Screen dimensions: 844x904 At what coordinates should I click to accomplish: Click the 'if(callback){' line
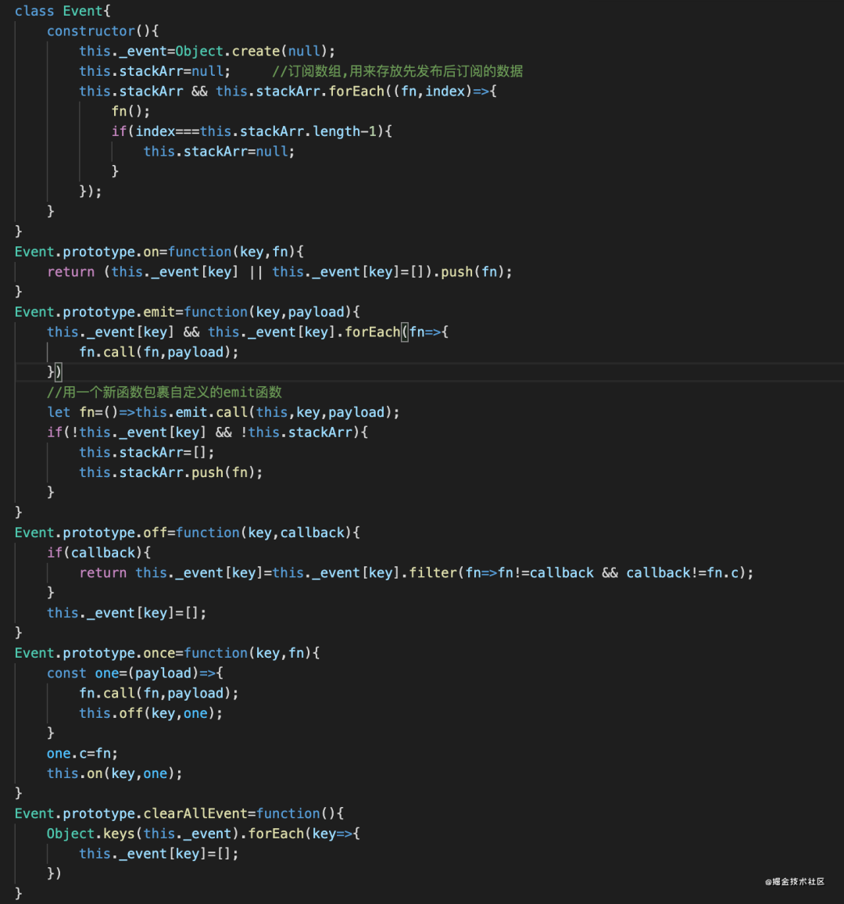[98, 553]
